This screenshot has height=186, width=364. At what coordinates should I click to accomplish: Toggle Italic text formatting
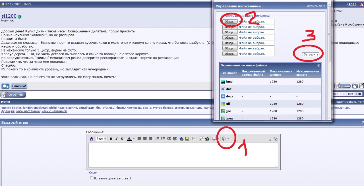coord(117,139)
